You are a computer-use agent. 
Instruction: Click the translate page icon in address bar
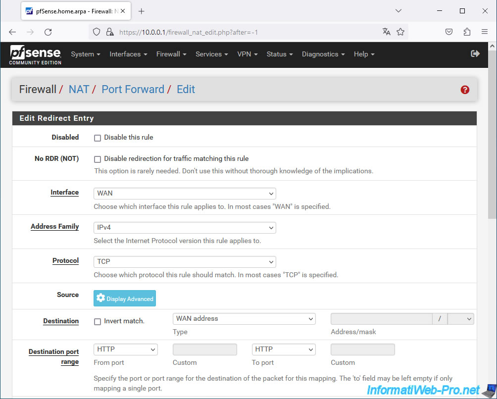click(386, 32)
